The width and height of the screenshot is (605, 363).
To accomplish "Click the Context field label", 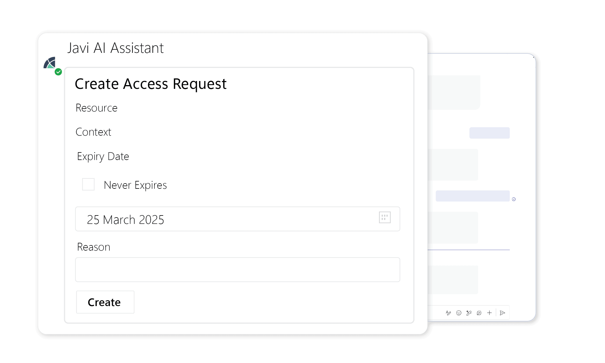I will (x=93, y=132).
